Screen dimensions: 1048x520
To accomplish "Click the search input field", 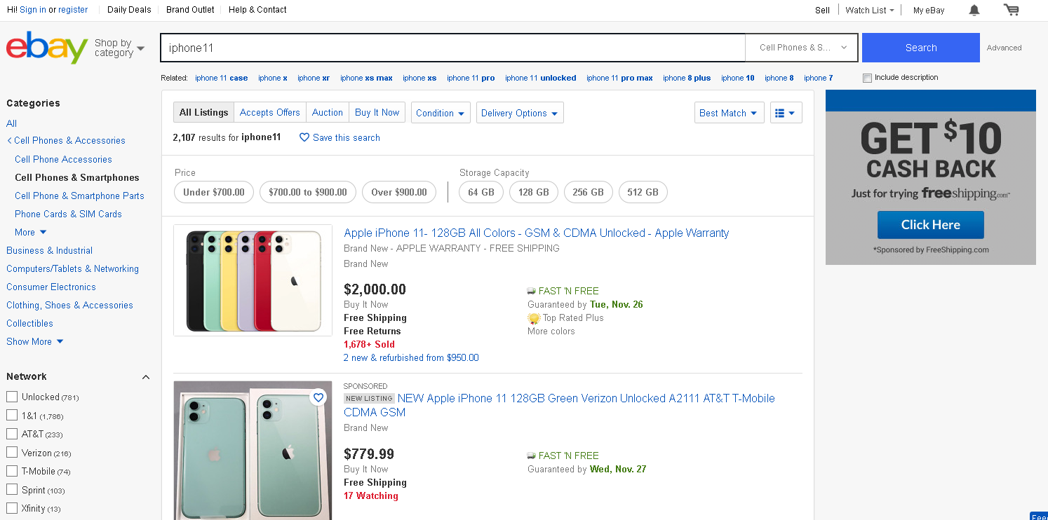I will pos(452,48).
